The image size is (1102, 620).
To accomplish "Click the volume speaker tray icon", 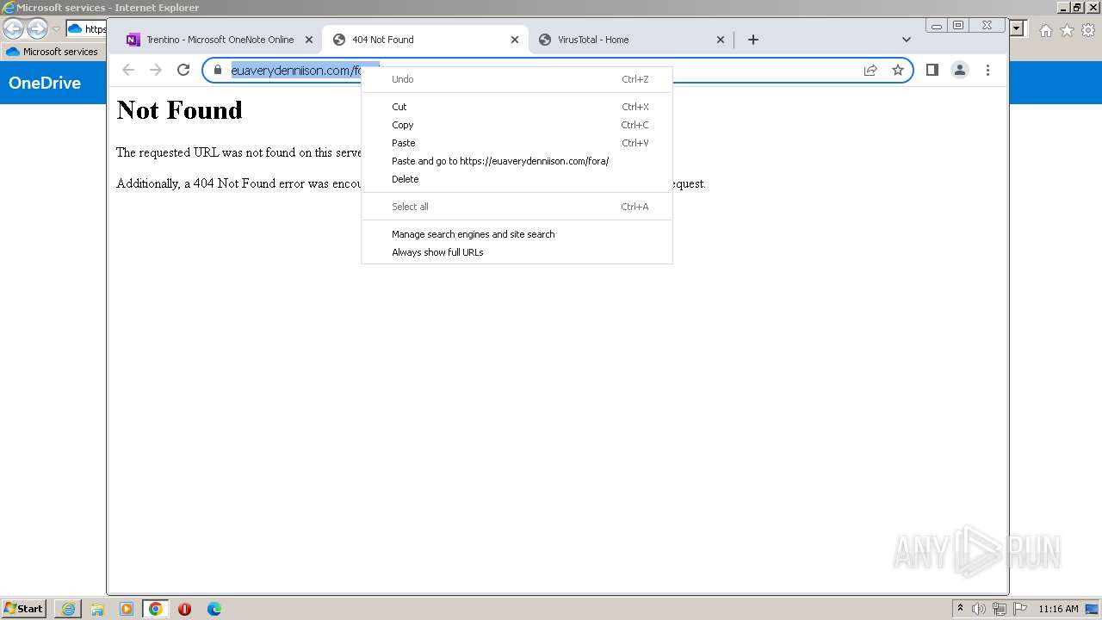I will click(978, 609).
